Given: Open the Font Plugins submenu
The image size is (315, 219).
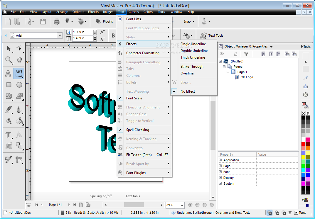Looking at the screenshot, I should click(144, 173).
